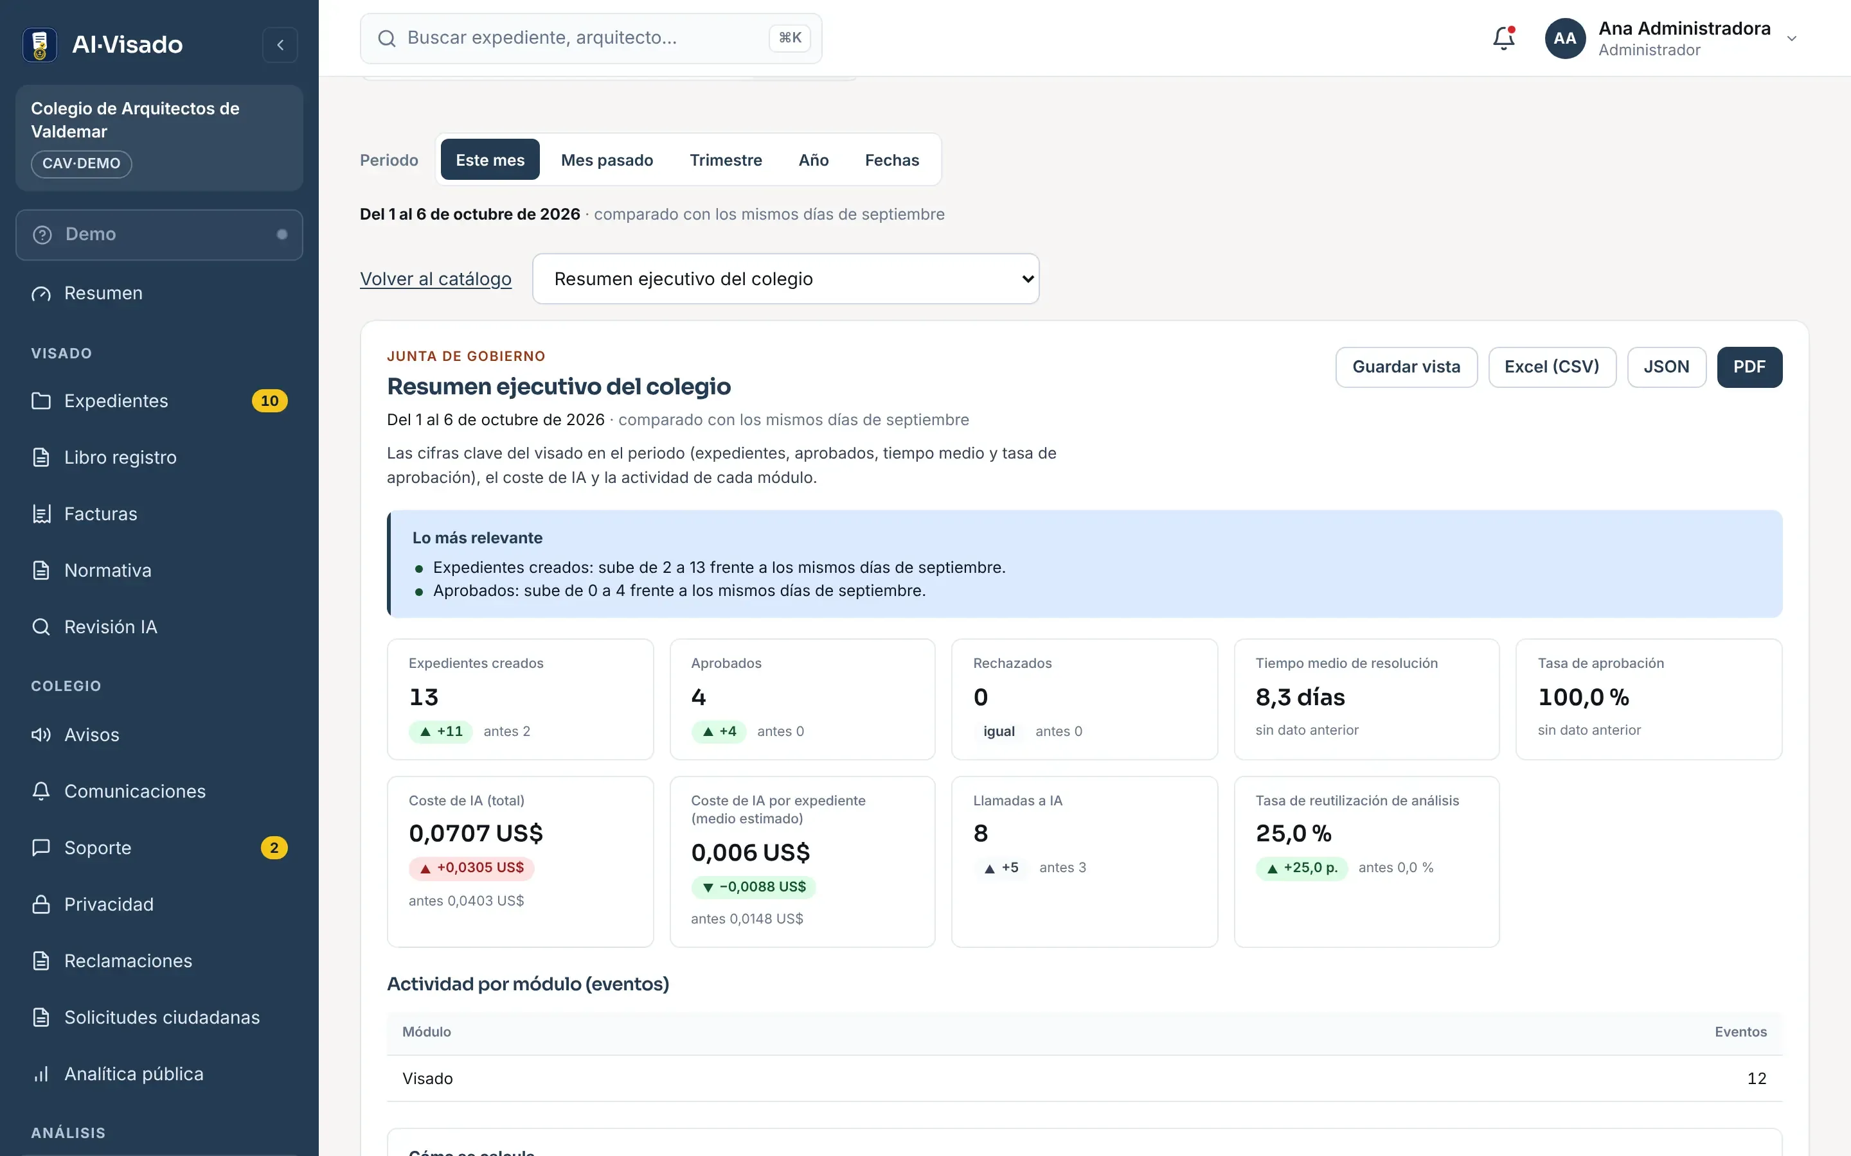Click the Expedientes folder icon
The image size is (1851, 1156).
pyautogui.click(x=41, y=401)
